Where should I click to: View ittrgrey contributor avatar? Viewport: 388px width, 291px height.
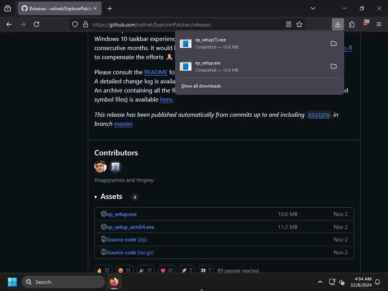coord(115,167)
